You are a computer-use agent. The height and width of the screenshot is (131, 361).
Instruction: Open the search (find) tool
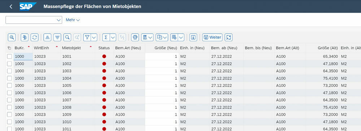tap(67, 37)
